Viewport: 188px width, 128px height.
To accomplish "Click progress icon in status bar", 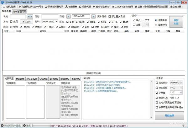I will pos(24,125).
